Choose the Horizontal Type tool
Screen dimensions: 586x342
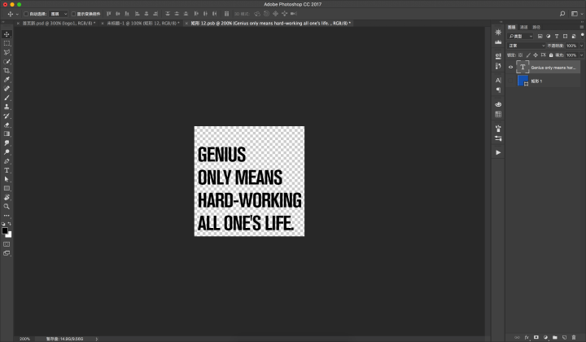(7, 169)
